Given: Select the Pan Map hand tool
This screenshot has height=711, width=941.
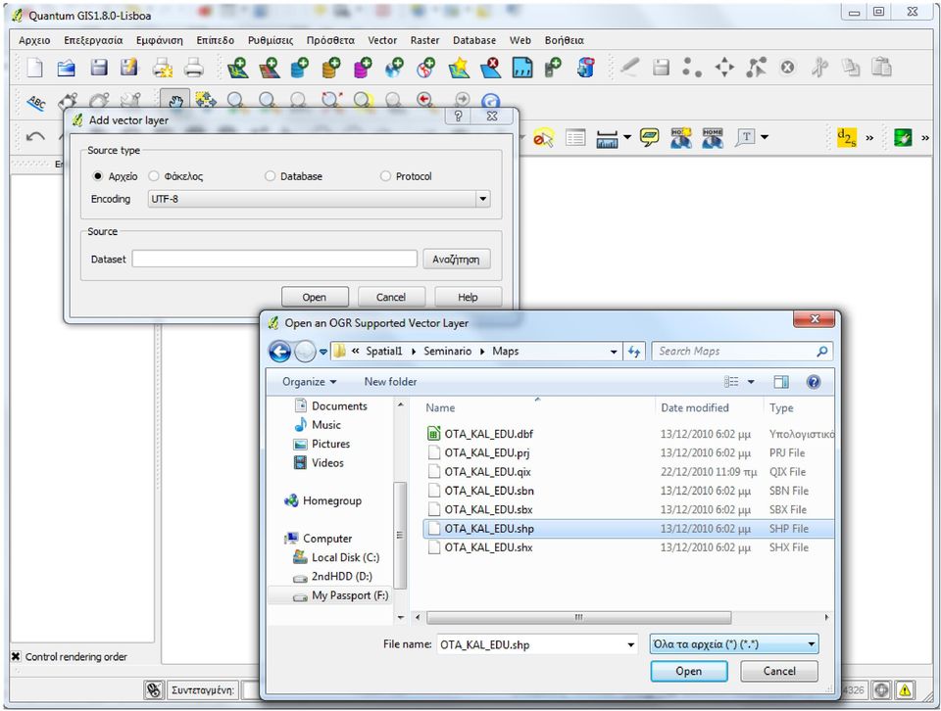Looking at the screenshot, I should point(175,100).
